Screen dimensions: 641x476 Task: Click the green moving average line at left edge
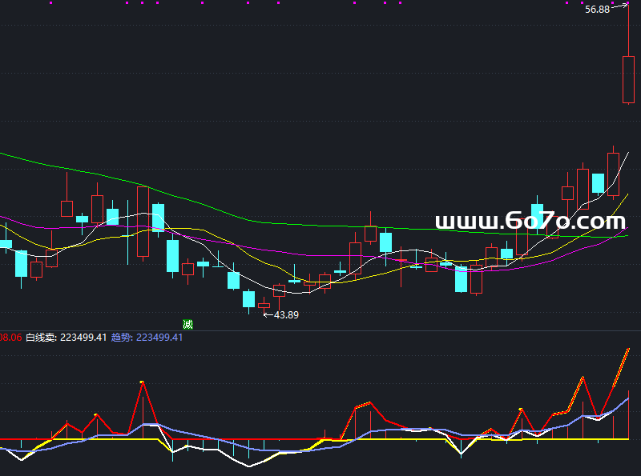[3, 154]
